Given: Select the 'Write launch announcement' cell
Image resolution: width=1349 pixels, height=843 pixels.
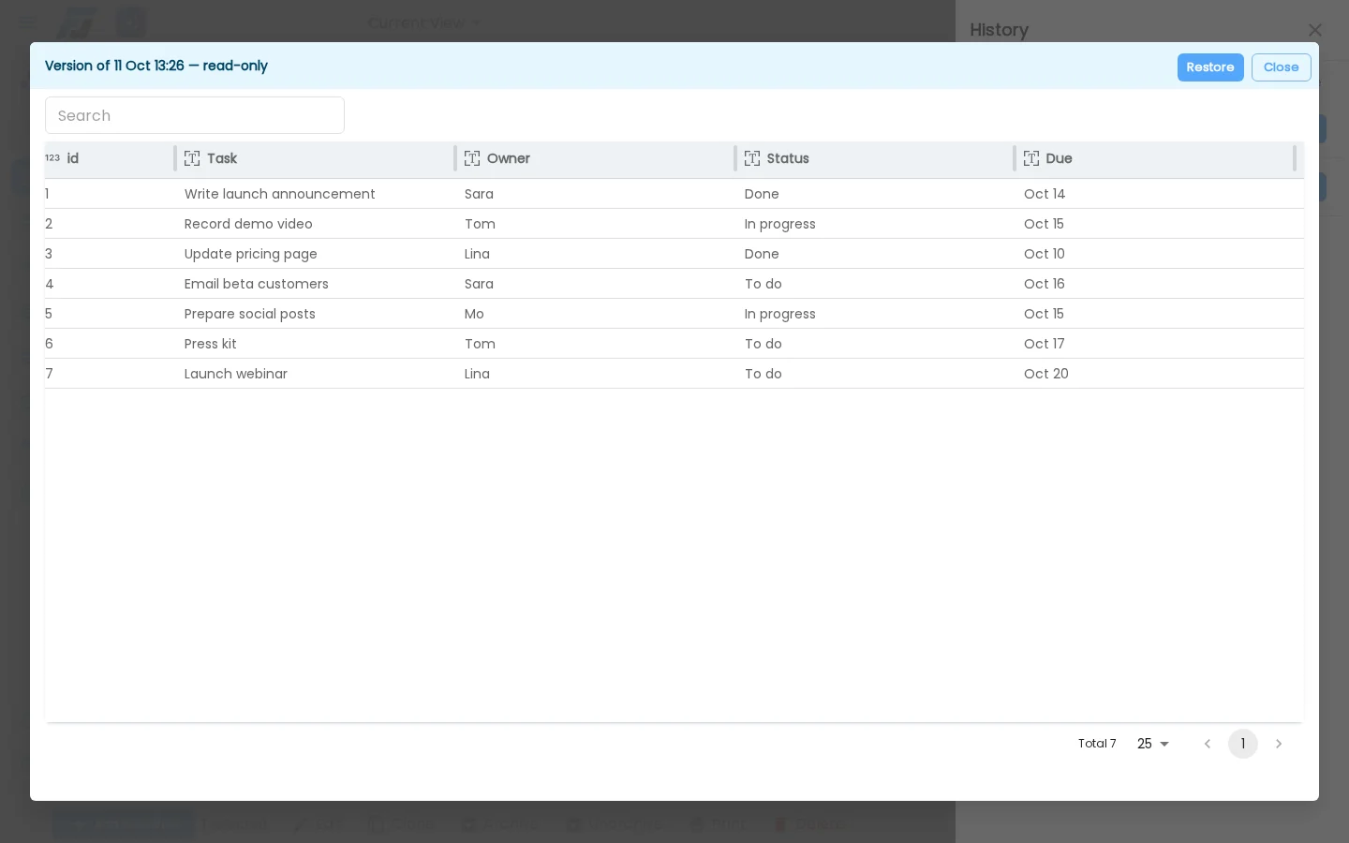Looking at the screenshot, I should (315, 194).
